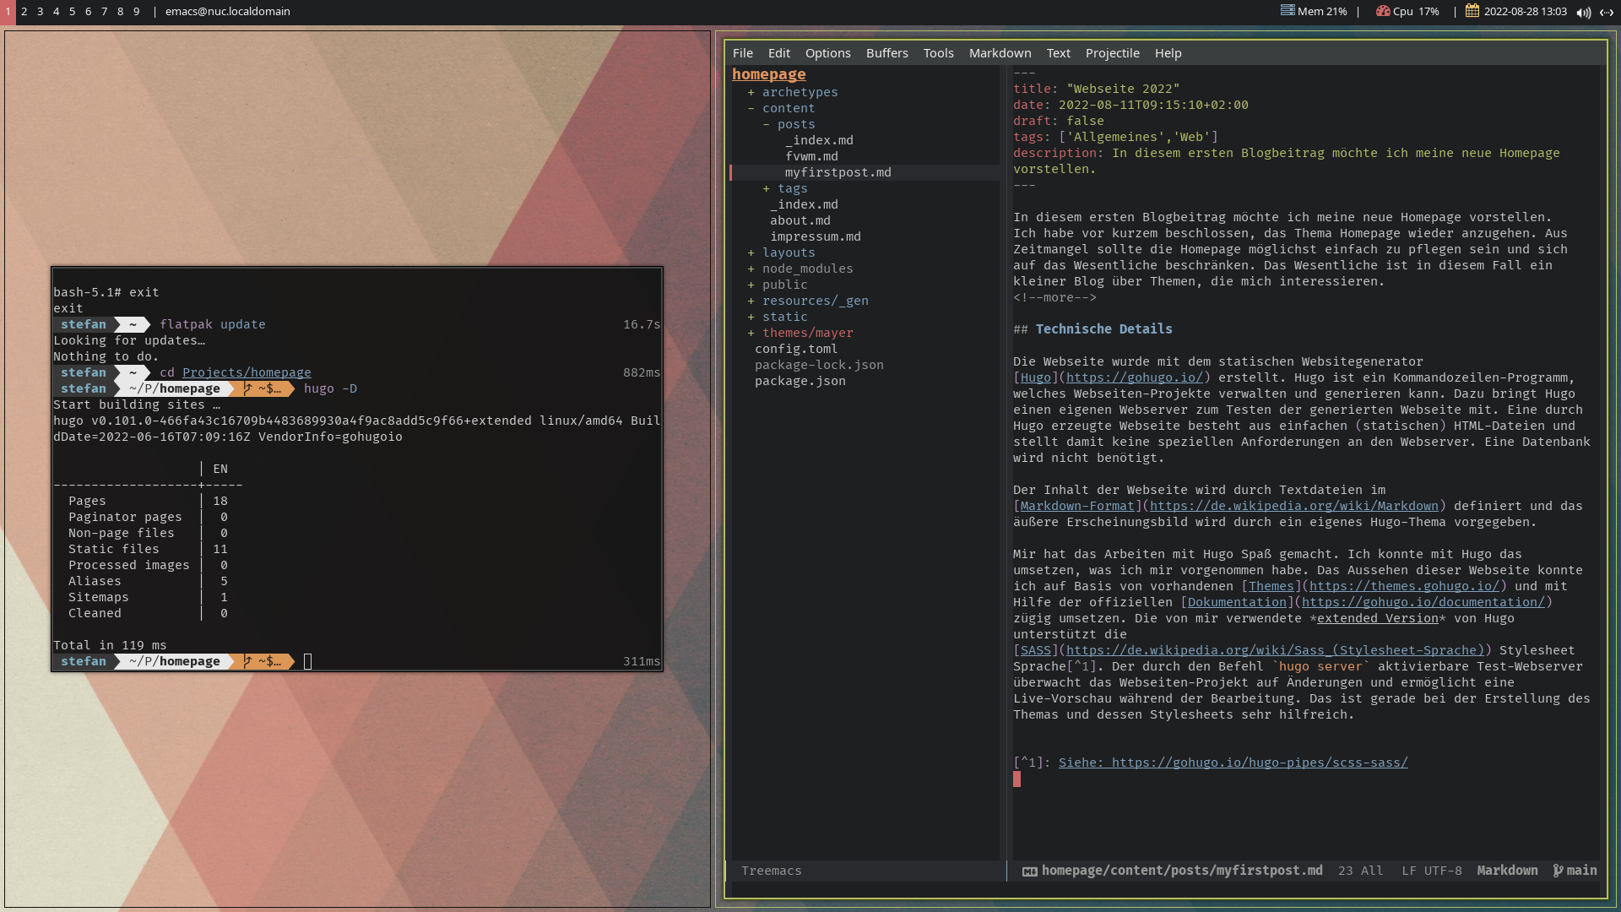
Task: Open fvwm.md in Treemacs
Action: click(x=811, y=156)
